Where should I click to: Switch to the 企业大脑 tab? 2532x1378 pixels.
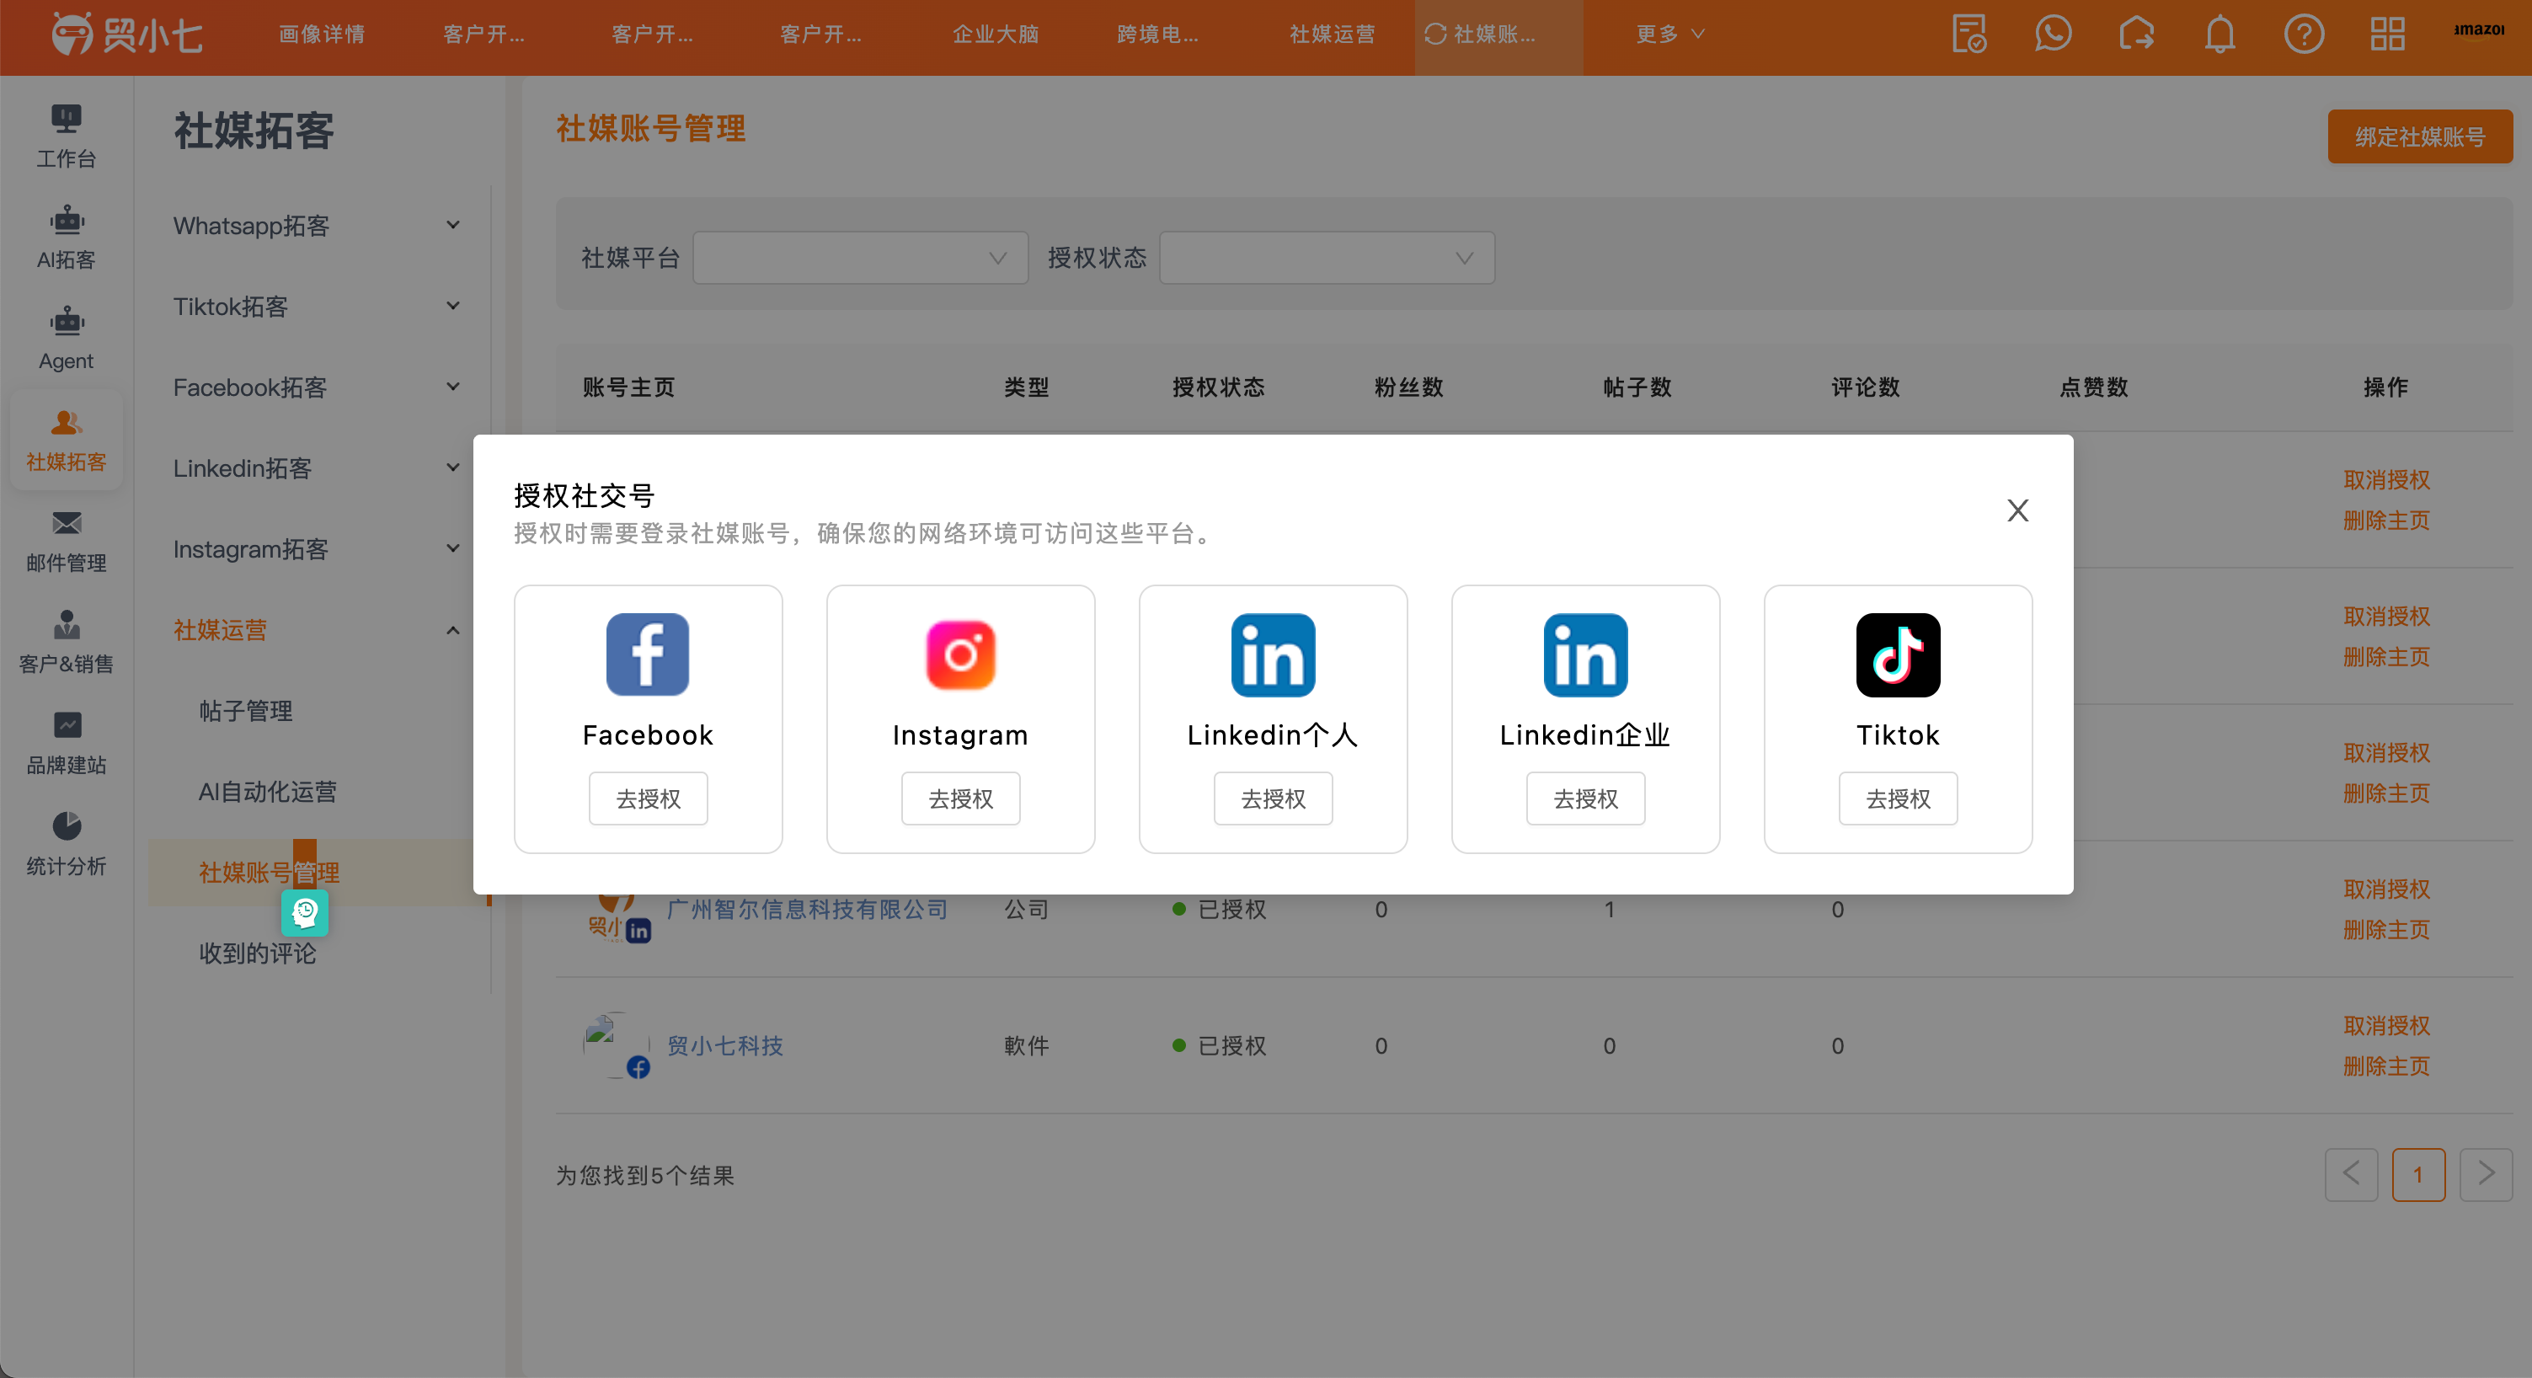pyautogui.click(x=995, y=35)
